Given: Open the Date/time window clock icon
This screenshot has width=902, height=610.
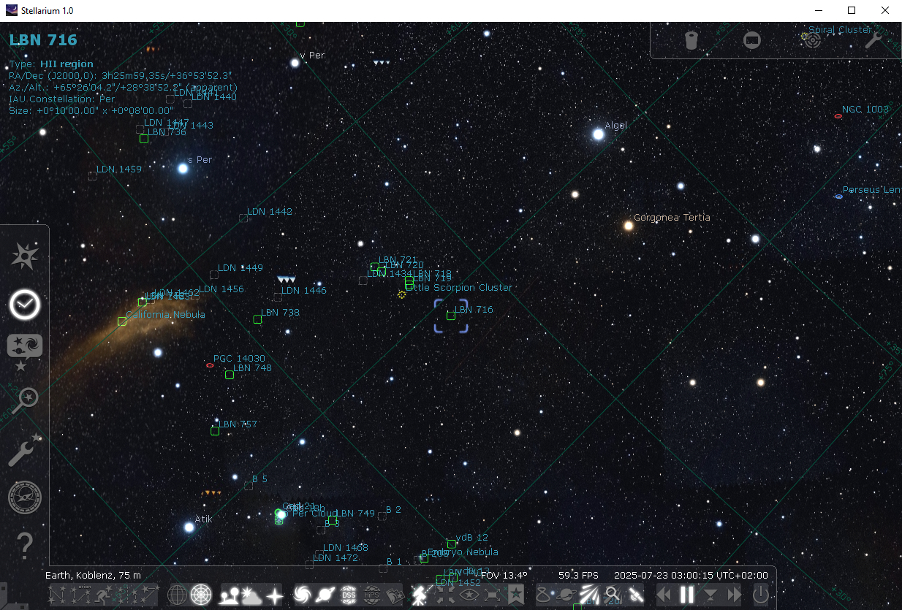Looking at the screenshot, I should pos(25,304).
